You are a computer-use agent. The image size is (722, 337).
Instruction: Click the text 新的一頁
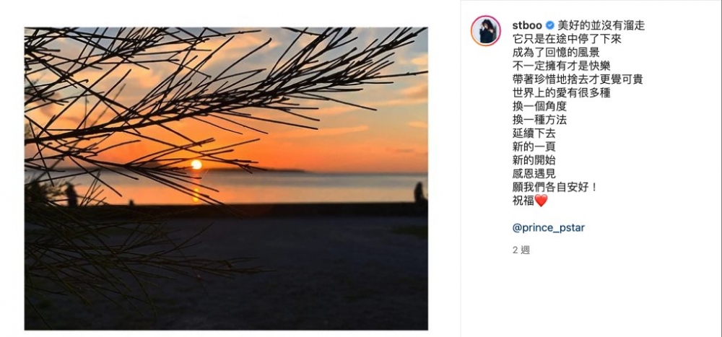534,147
